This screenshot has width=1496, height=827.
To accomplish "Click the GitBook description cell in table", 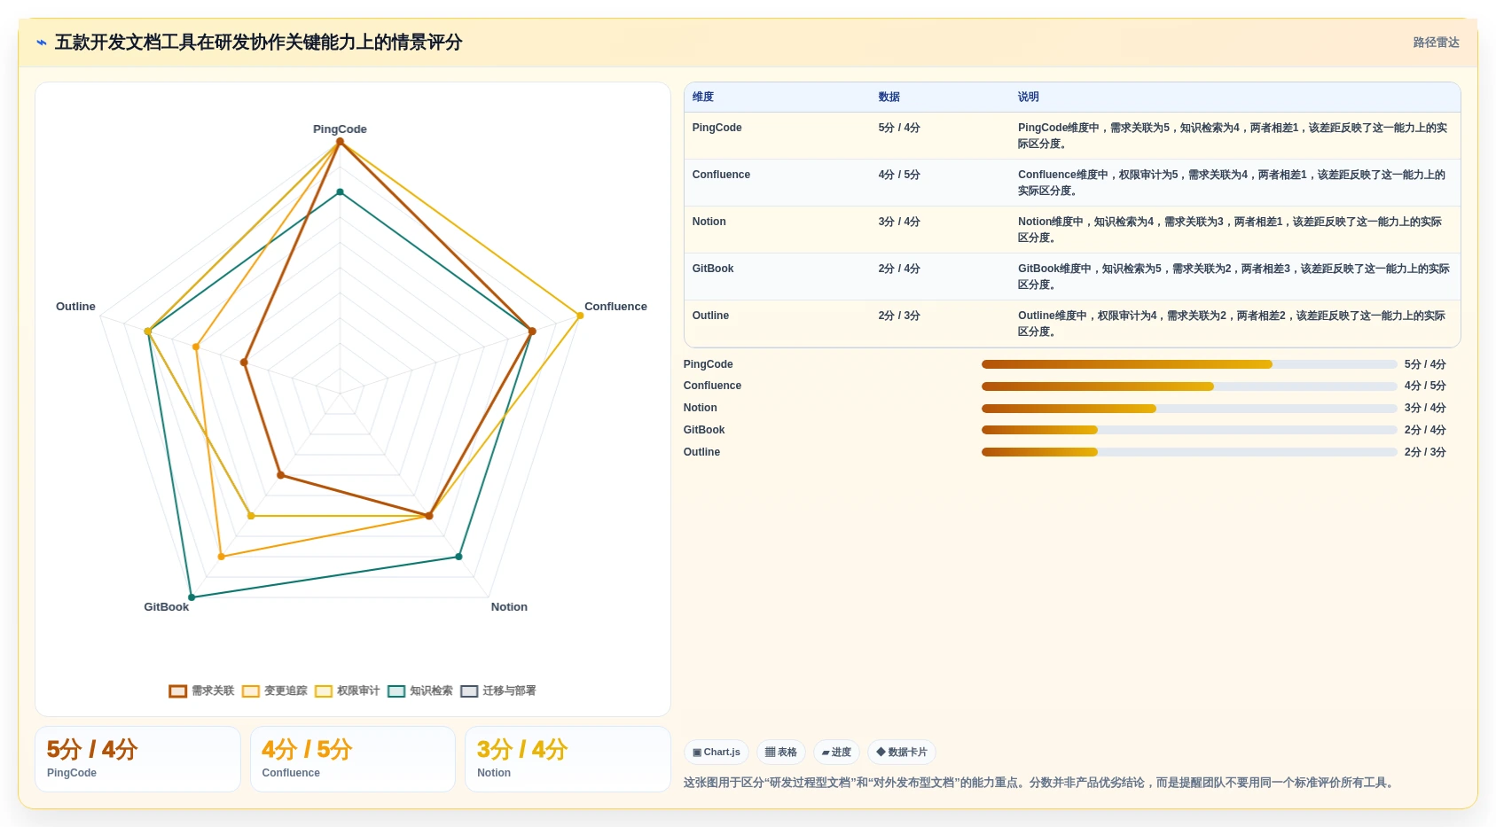I will pos(1234,277).
